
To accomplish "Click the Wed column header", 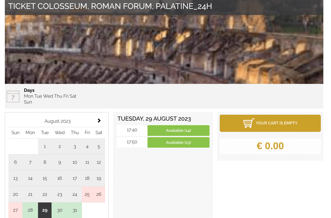I will pyautogui.click(x=60, y=133).
